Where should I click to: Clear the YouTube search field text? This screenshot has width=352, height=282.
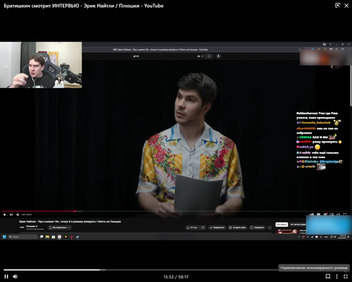(x=203, y=56)
